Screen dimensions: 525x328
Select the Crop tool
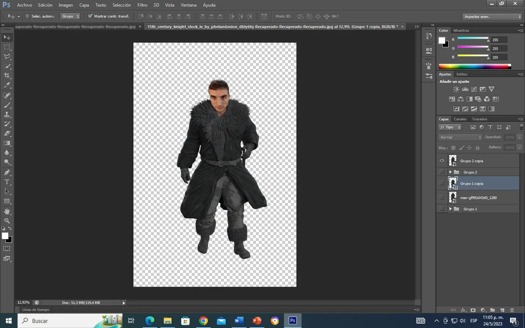7,76
